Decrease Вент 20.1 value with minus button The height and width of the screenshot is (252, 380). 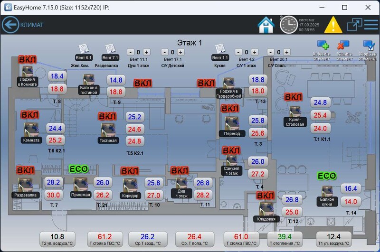coord(270,52)
